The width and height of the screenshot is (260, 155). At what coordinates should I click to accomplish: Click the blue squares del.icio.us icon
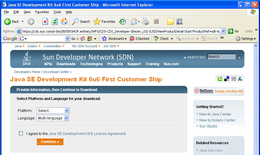tap(227, 79)
